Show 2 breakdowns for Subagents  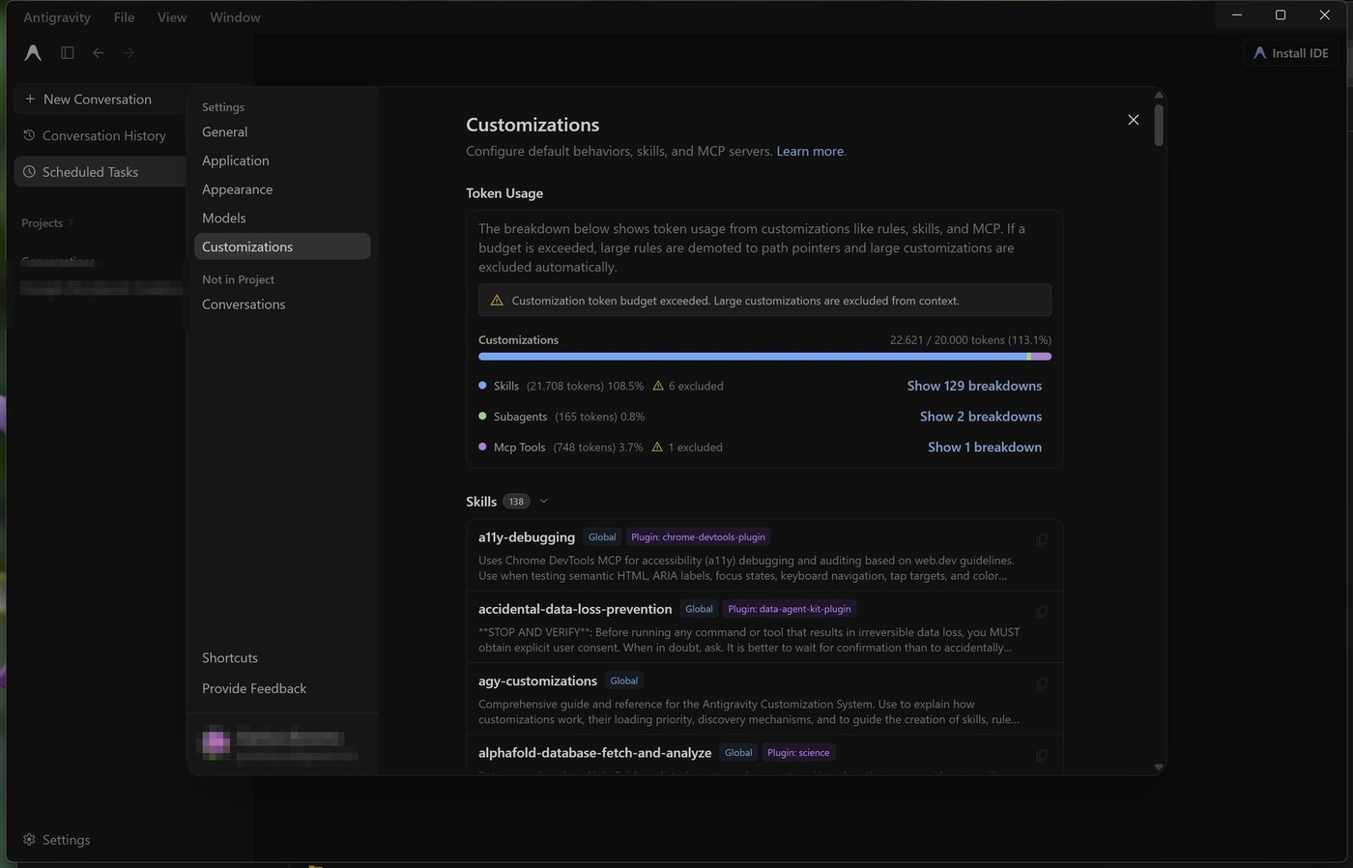click(981, 417)
